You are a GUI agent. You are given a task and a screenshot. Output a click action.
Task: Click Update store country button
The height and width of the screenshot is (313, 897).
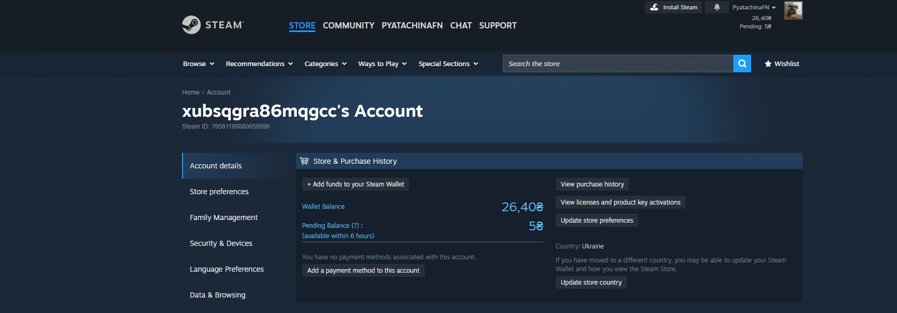[591, 283]
